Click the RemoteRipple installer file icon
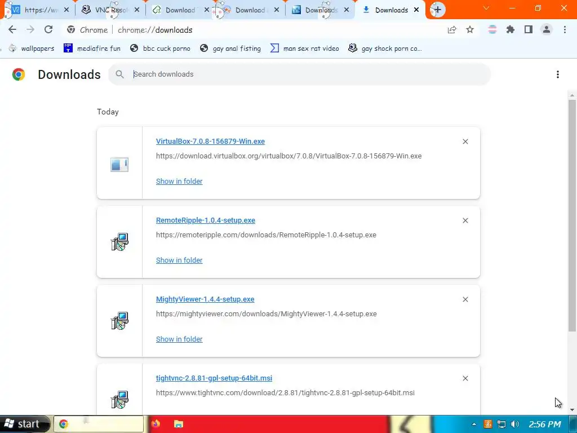The image size is (577, 433). click(x=119, y=242)
